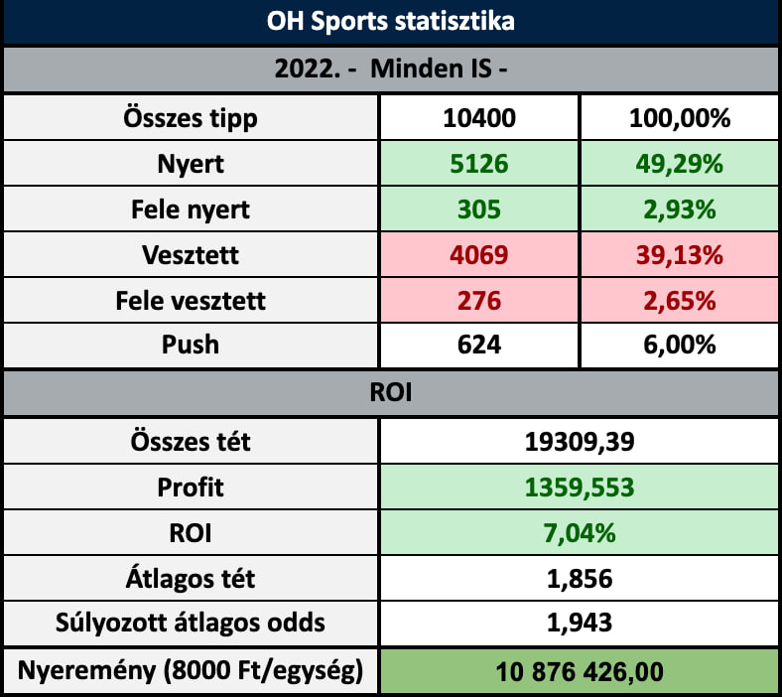The image size is (782, 697).
Task: Click the Súlyozott átlagos odds value 1,943
Action: click(580, 625)
